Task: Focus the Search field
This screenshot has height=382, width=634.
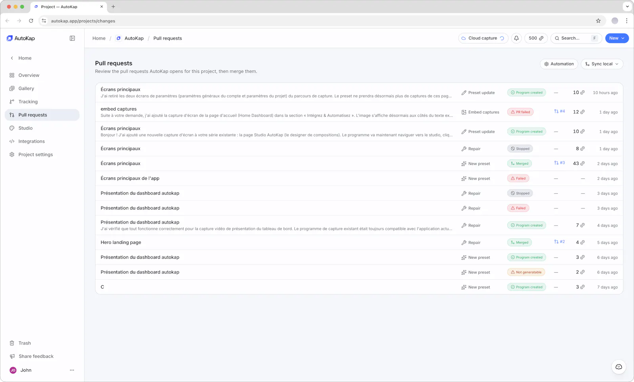Action: [576, 38]
